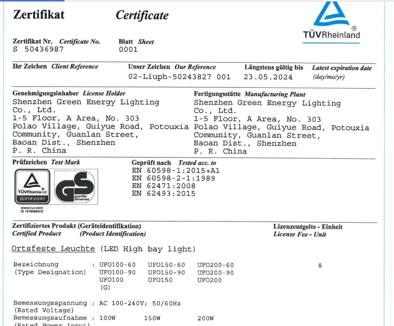Click the underlined Ortsfeste Leuchte product name

[x=53, y=249]
